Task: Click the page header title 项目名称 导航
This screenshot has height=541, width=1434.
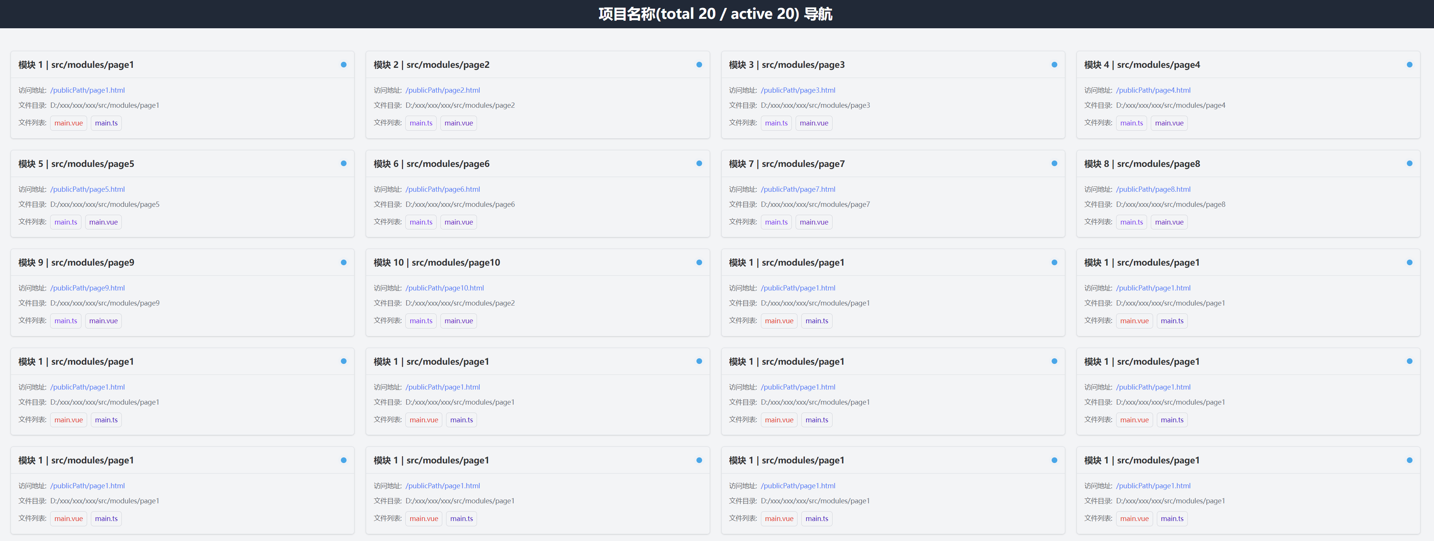Action: click(715, 14)
